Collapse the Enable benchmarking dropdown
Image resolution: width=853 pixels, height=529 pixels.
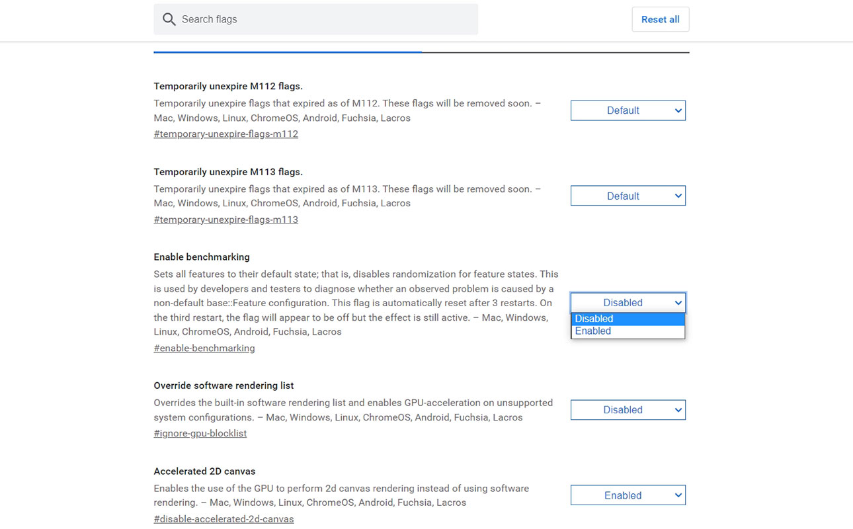tap(628, 303)
